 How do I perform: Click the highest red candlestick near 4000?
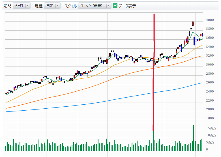(193, 23)
